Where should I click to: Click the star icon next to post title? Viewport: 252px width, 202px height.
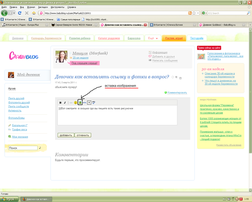coord(173,77)
